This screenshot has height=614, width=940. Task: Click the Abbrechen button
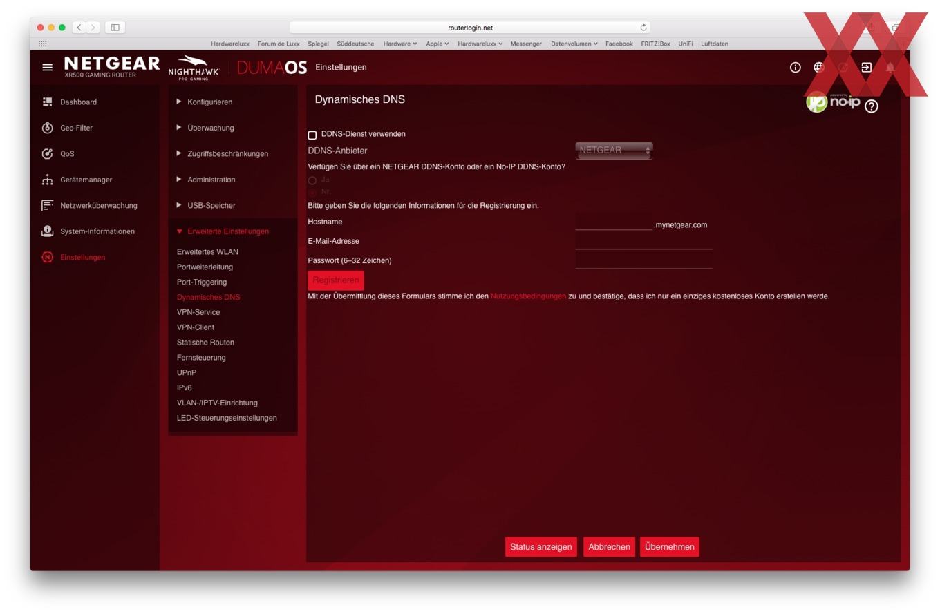[x=609, y=547]
